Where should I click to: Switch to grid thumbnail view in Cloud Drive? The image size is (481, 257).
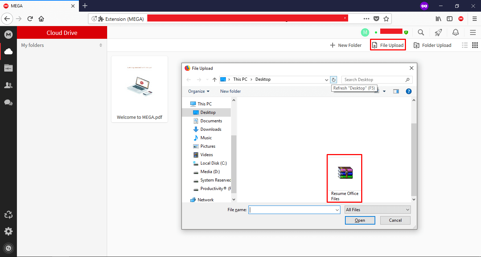click(x=475, y=45)
